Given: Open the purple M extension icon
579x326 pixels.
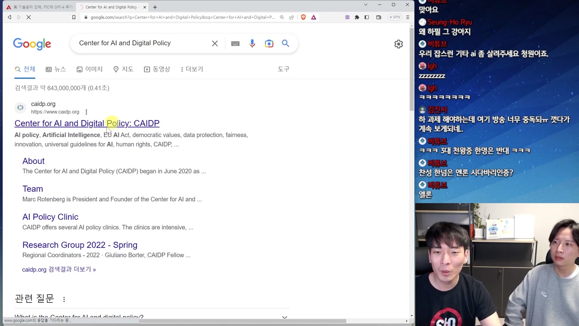Looking at the screenshot, I should 347,17.
